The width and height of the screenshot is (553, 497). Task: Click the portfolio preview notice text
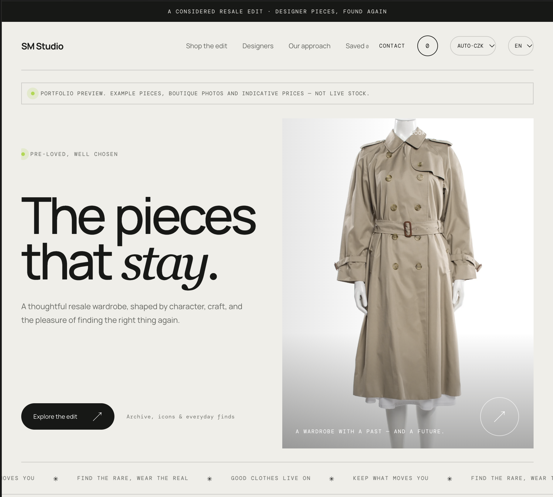point(205,93)
